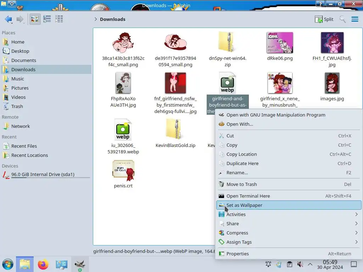The image size is (363, 272).
Task: Click the show desktop button
Action: (354, 264)
